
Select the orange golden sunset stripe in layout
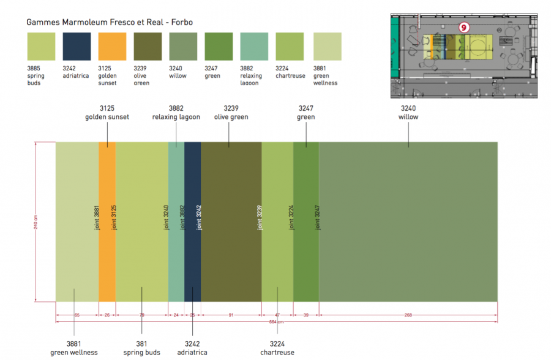107,222
